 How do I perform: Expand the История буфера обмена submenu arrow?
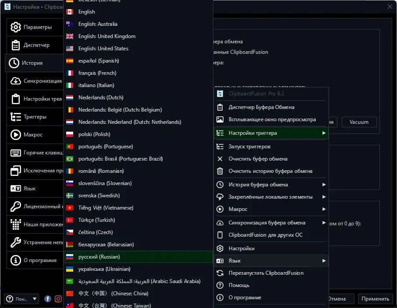[x=324, y=185]
